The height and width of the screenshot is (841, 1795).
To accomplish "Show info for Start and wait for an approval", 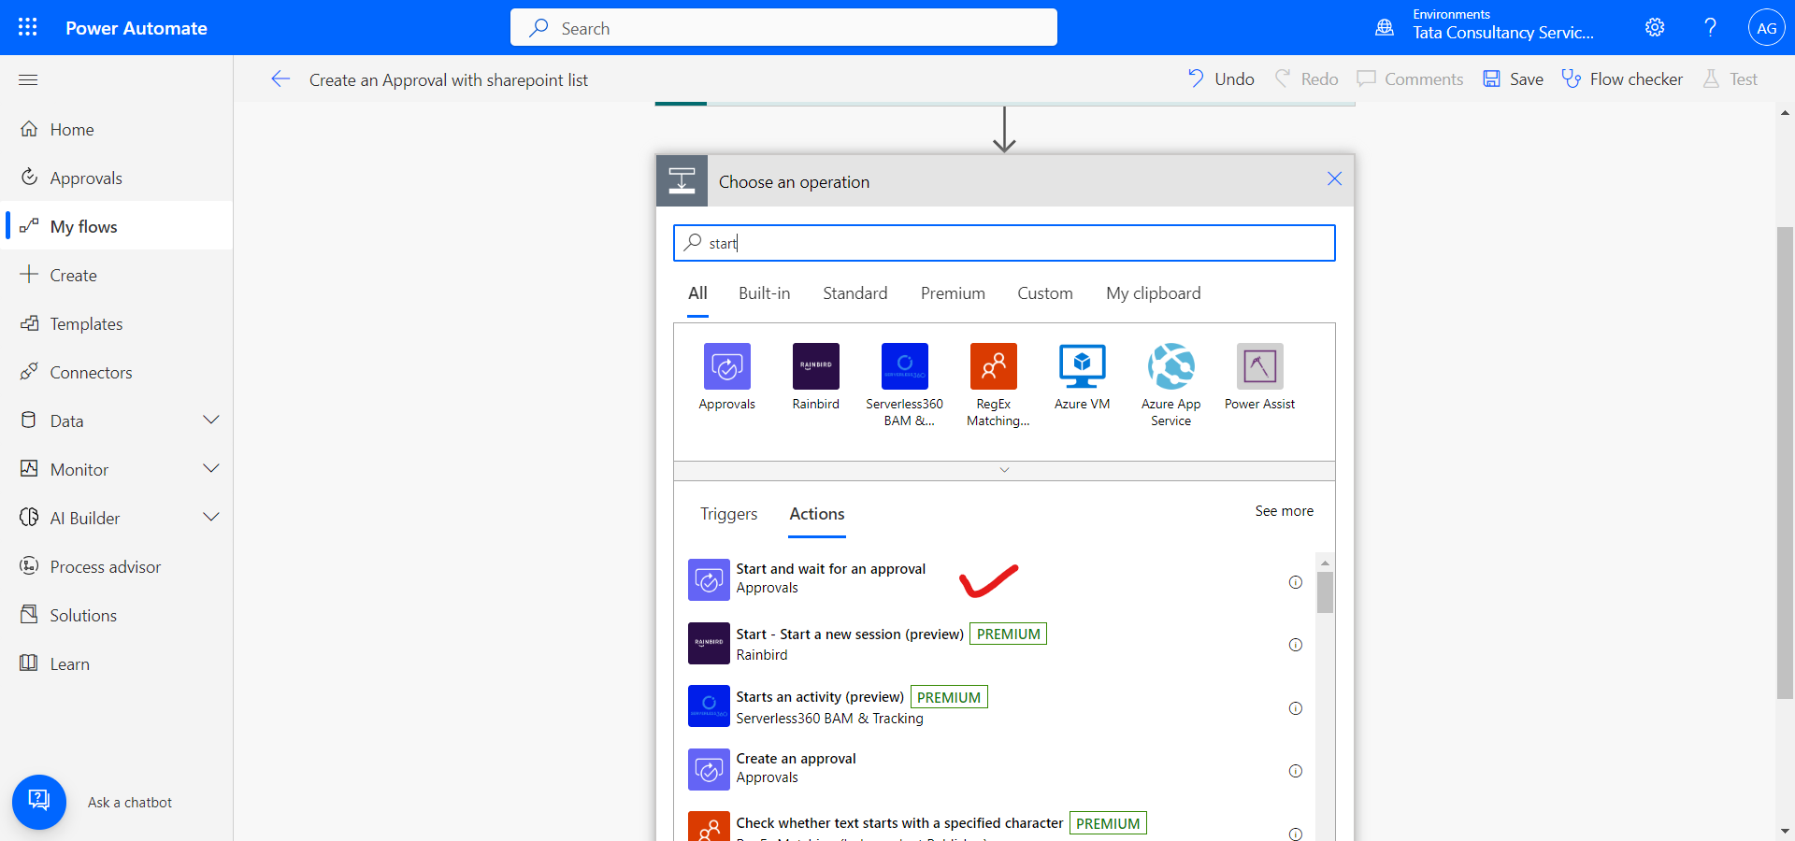I will [1295, 582].
